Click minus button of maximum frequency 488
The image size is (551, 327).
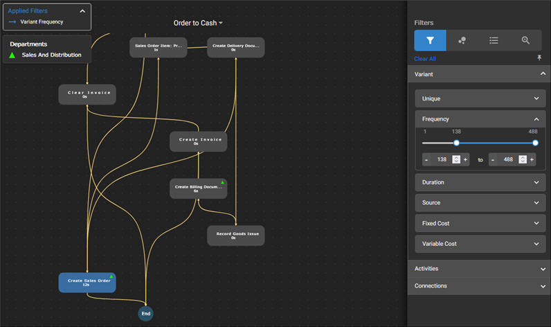(x=493, y=159)
